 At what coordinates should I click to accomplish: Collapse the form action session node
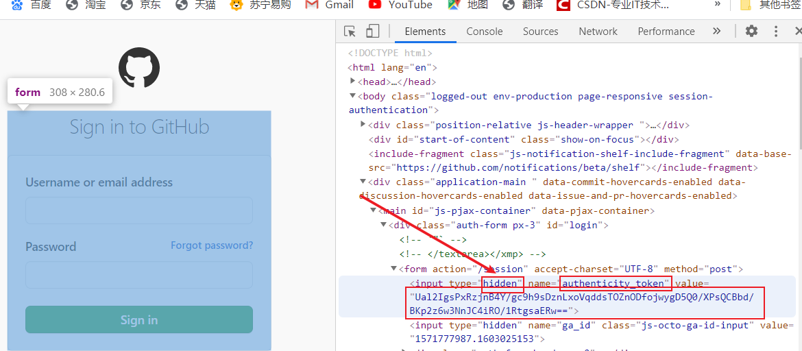point(393,269)
